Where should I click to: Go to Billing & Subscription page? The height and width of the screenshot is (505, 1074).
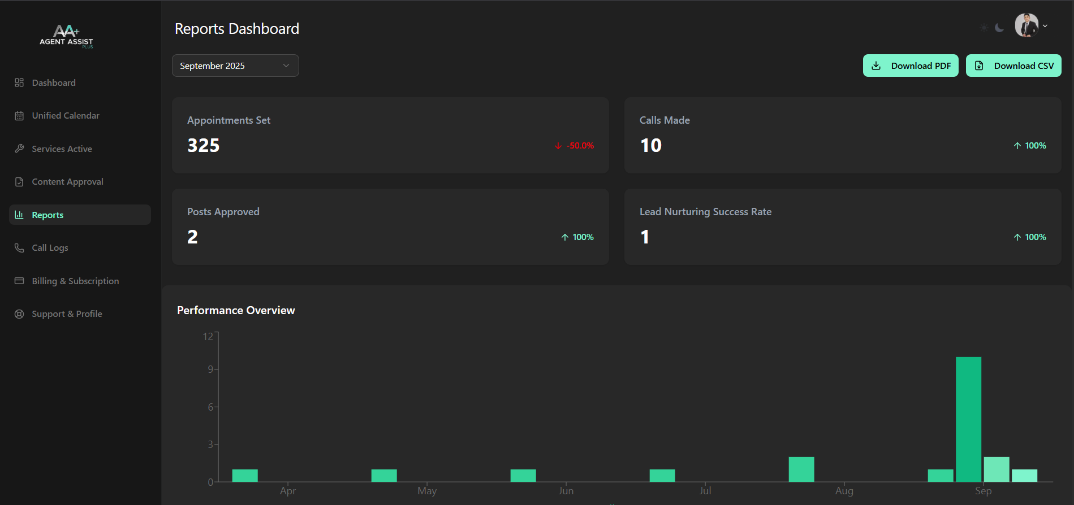coord(75,281)
